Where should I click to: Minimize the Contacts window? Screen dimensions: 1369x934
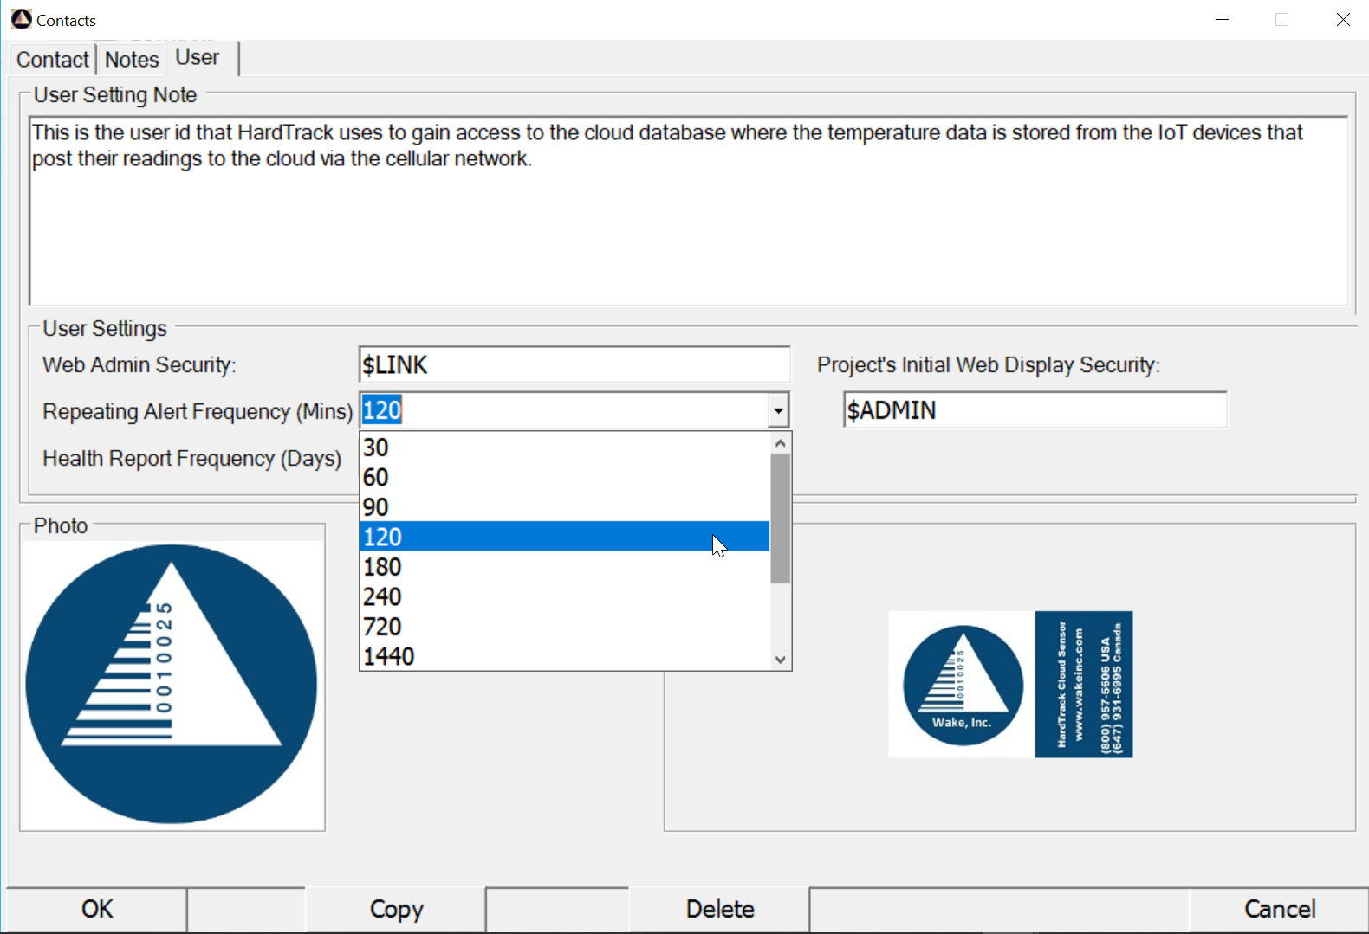(x=1223, y=19)
